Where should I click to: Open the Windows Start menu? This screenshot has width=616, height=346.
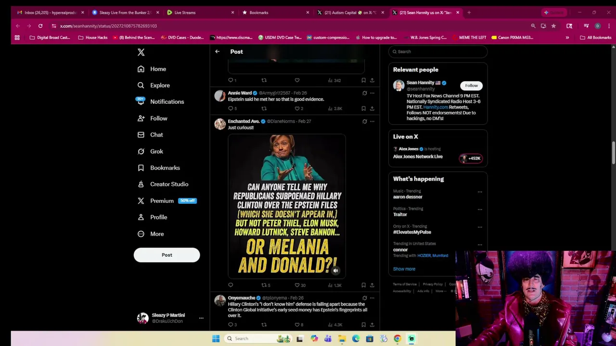(x=216, y=338)
